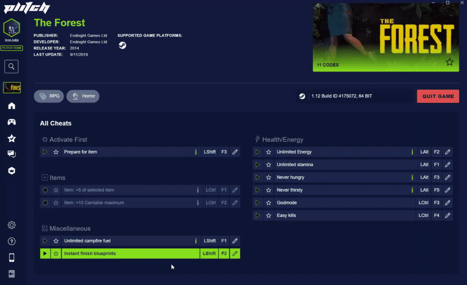467x285 pixels.
Task: Toggle the Unlimited campfire fuel cheat
Action: click(x=45, y=241)
